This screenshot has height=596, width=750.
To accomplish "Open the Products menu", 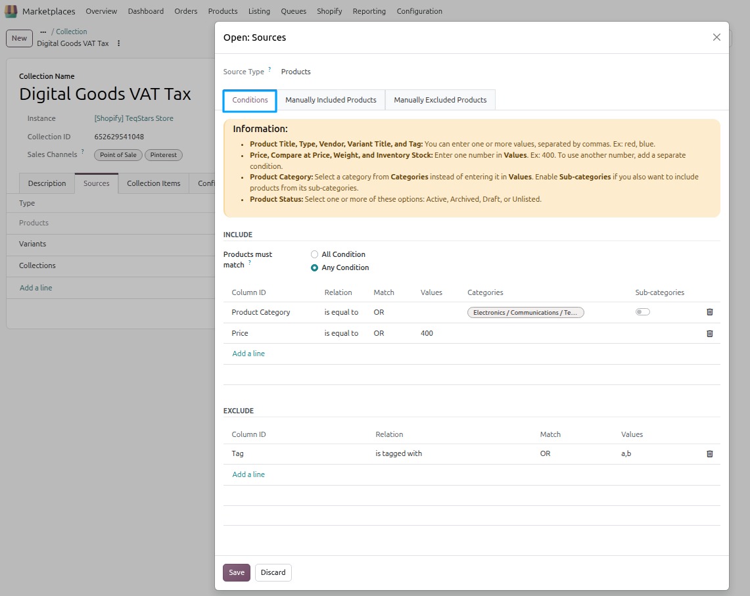I will click(222, 11).
